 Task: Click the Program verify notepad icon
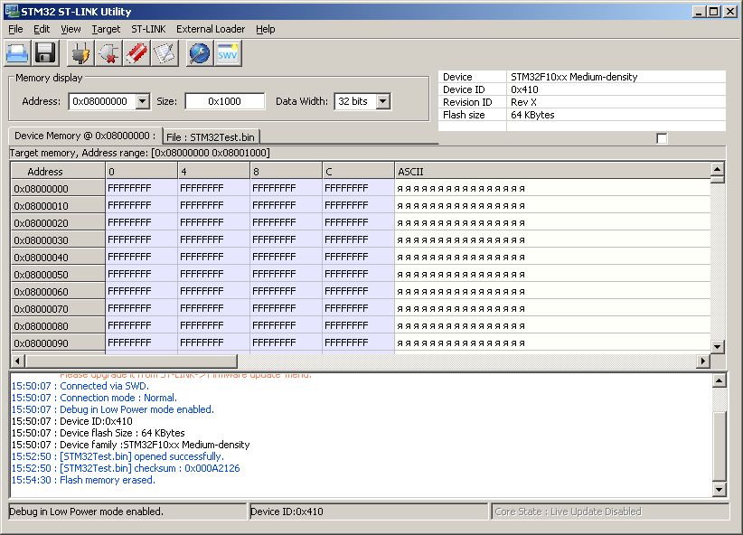(164, 53)
